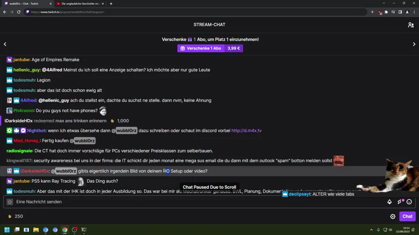Open chat settings gear icon
Screen dimensions: 419x235
pos(393,217)
